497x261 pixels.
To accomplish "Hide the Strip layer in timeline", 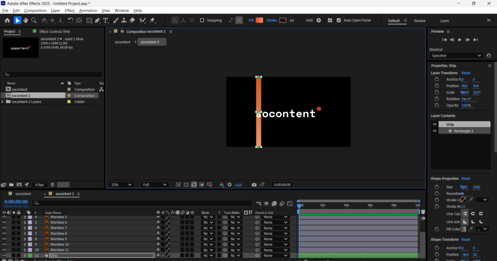I will 4,255.
